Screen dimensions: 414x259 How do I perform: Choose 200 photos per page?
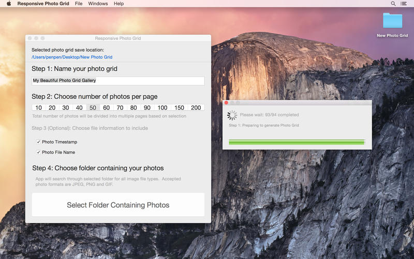(196, 108)
